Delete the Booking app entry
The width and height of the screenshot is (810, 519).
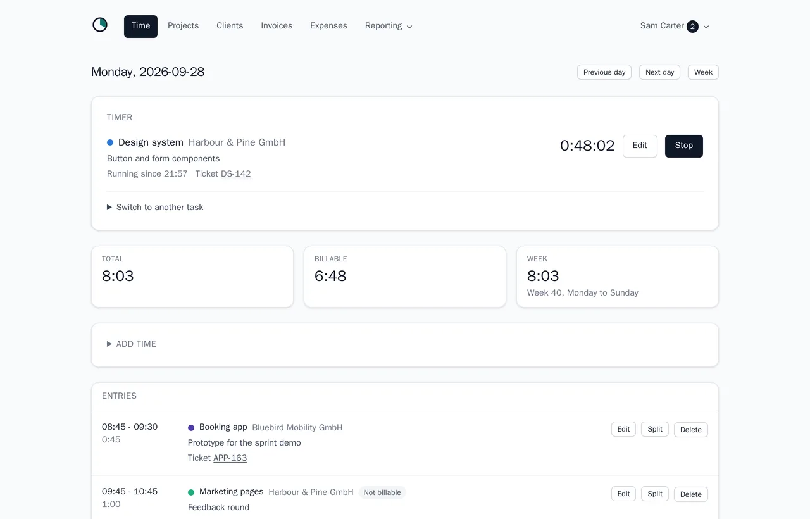(x=690, y=430)
